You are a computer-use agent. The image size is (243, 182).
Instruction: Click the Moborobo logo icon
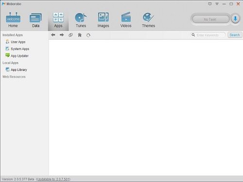[3, 4]
